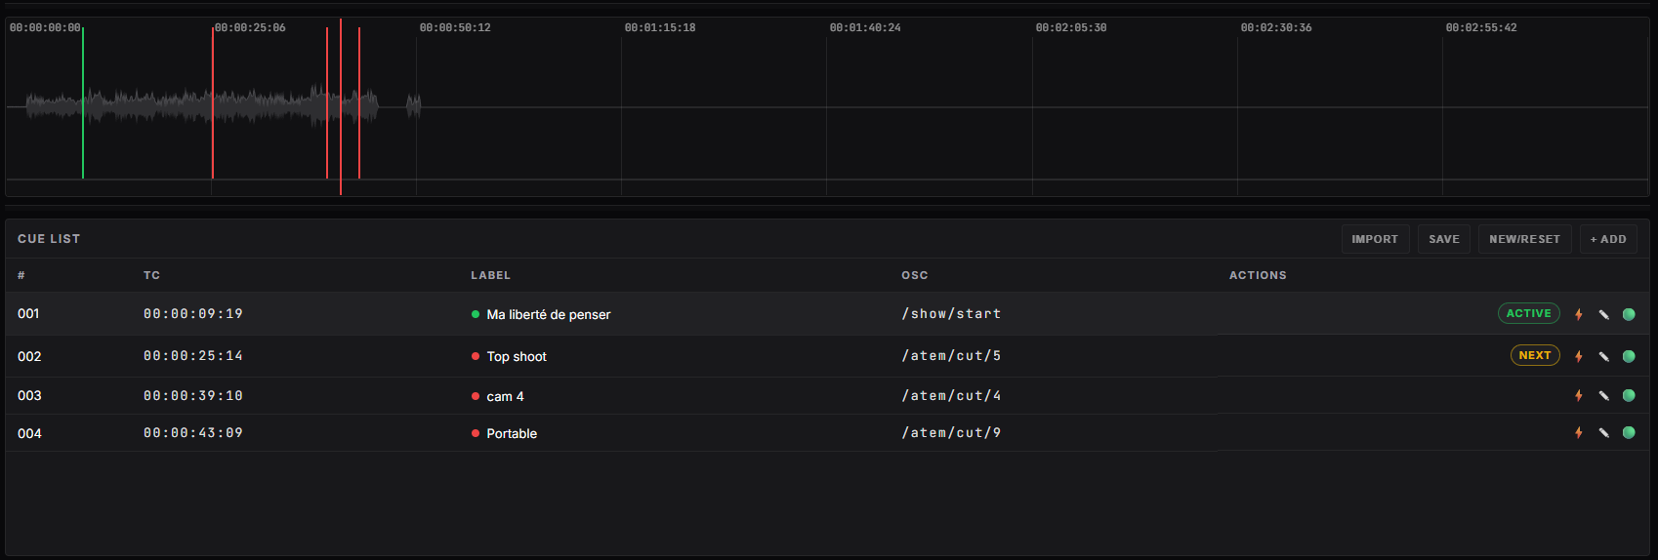This screenshot has height=560, width=1658.
Task: Toggle green enable dot on cue 002
Action: point(1629,356)
